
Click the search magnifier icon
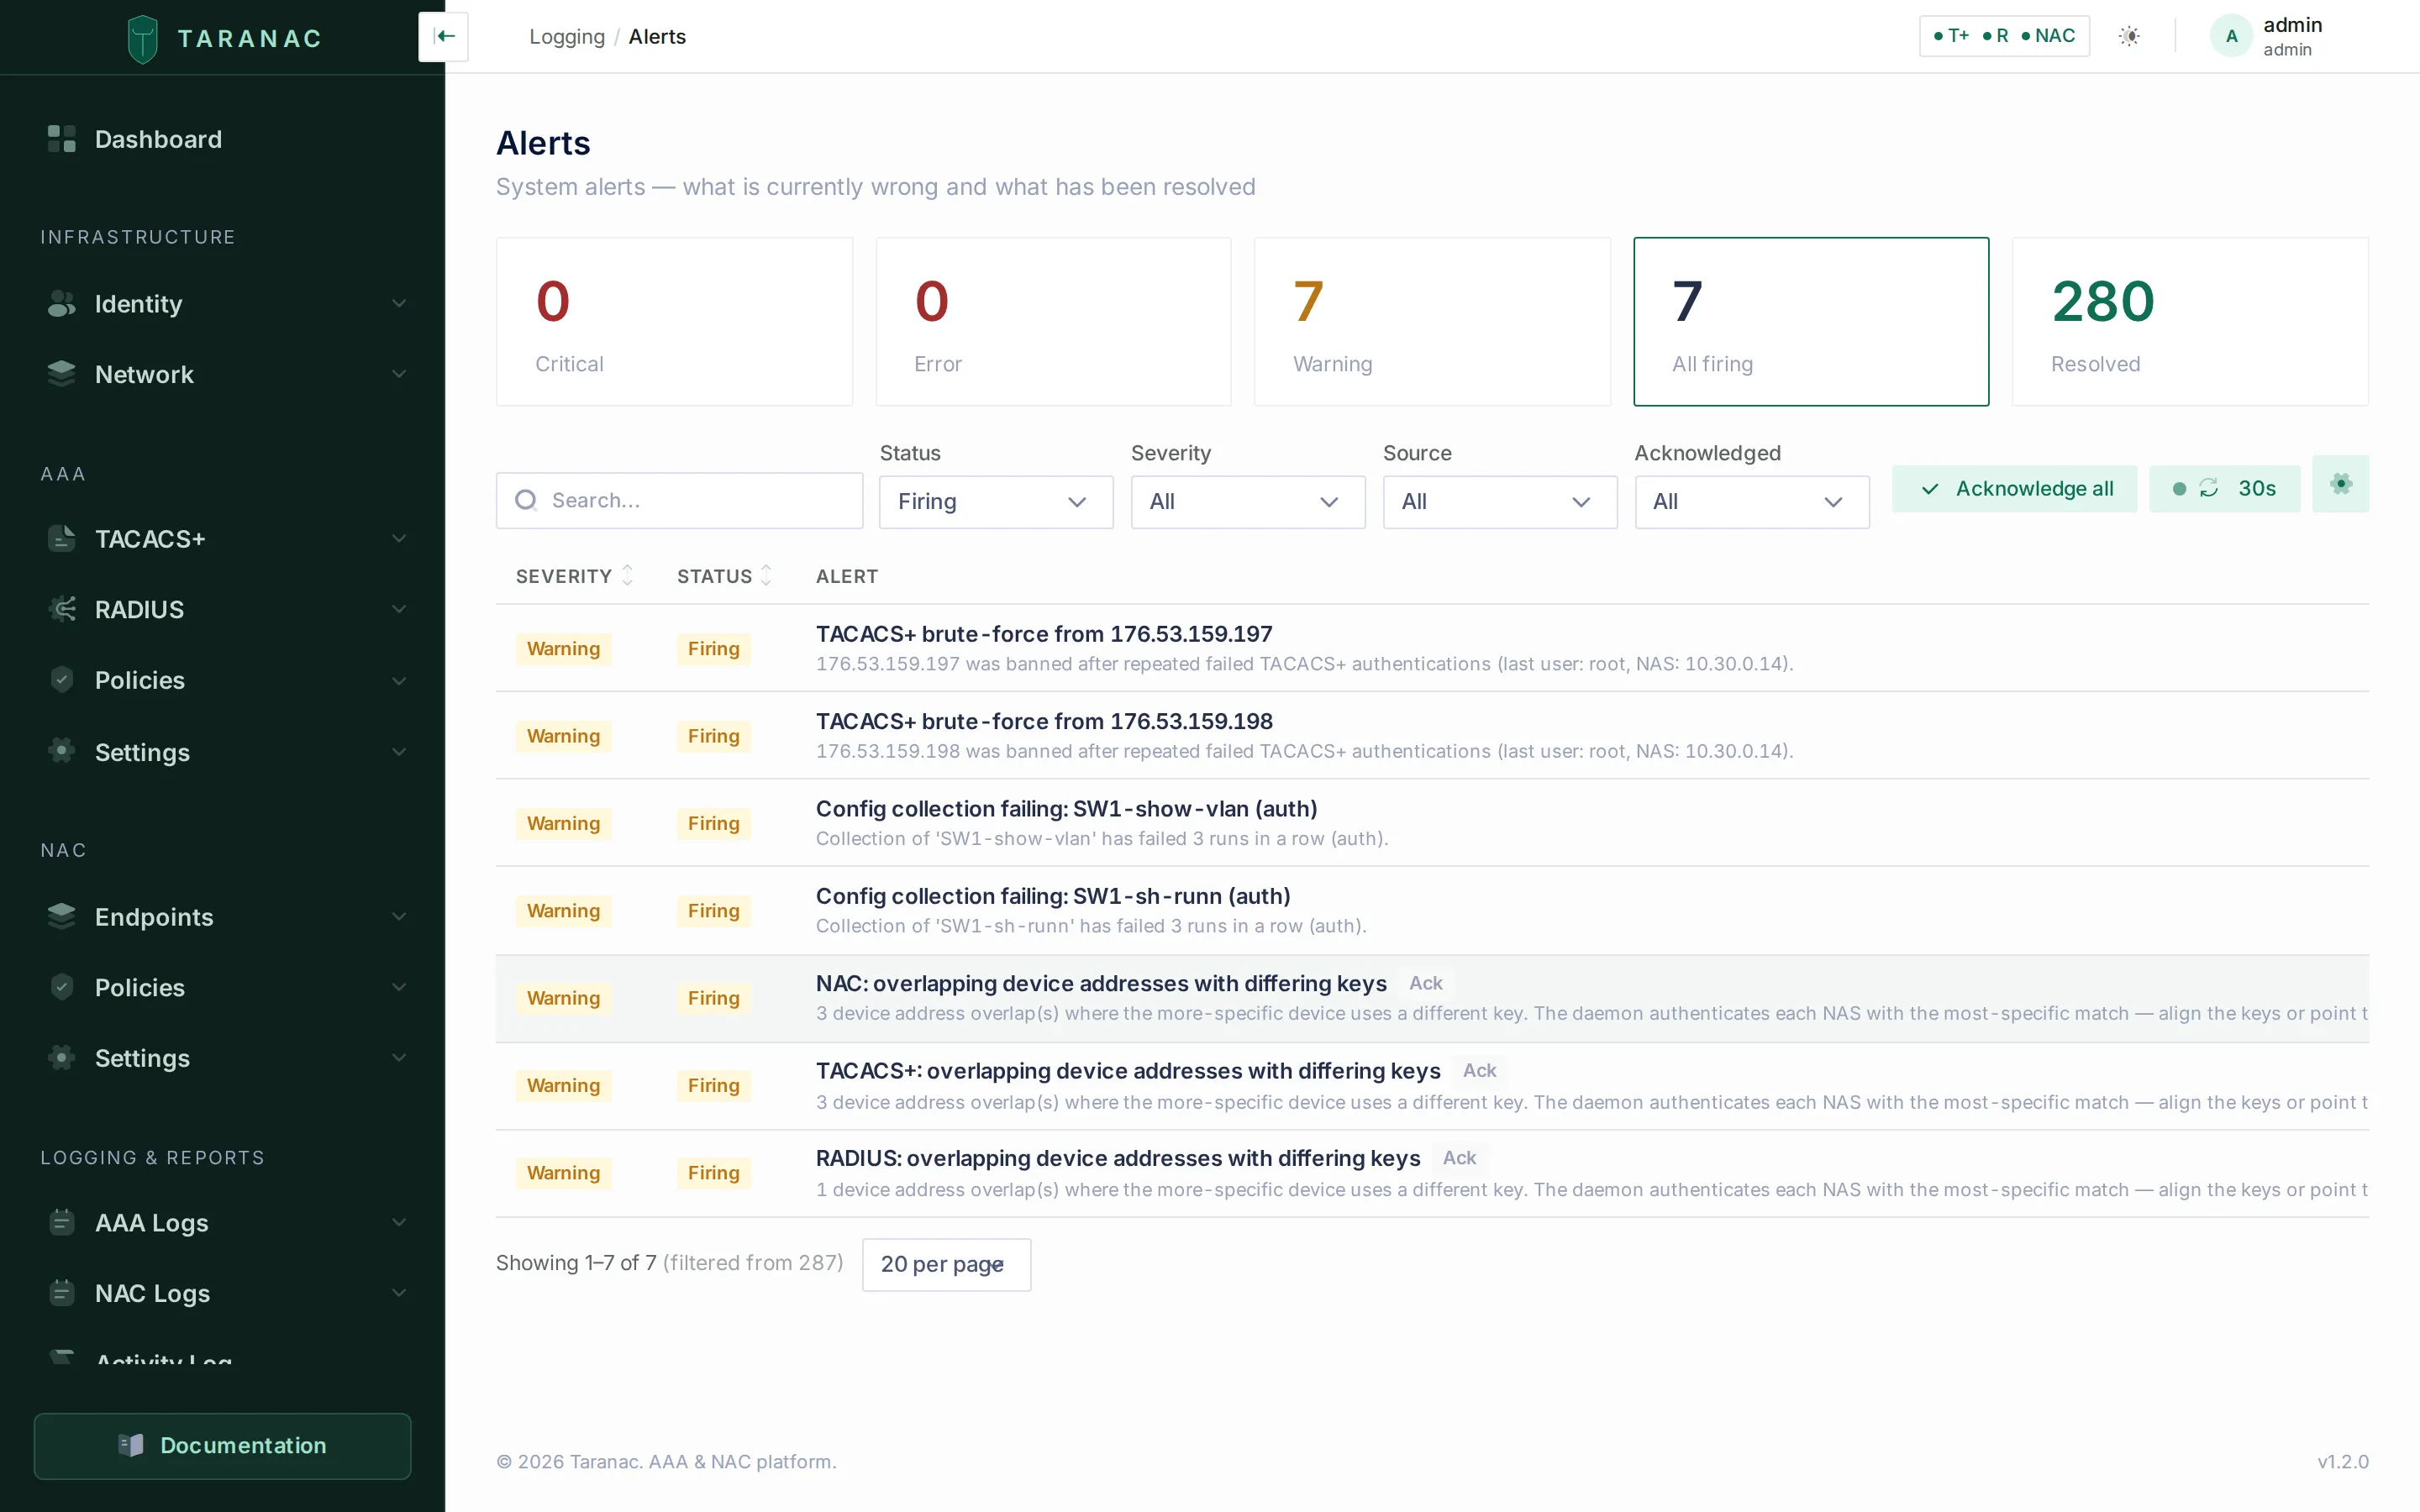(526, 500)
